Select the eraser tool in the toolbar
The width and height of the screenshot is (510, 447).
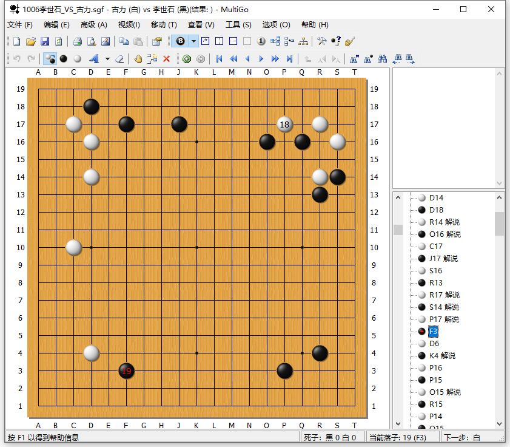(x=119, y=59)
